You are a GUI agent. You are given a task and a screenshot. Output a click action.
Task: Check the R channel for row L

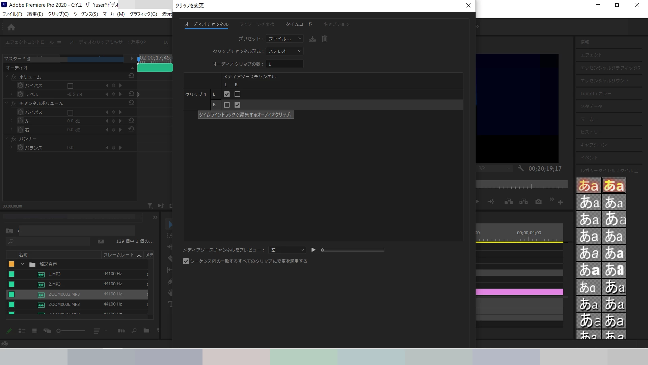tap(237, 94)
